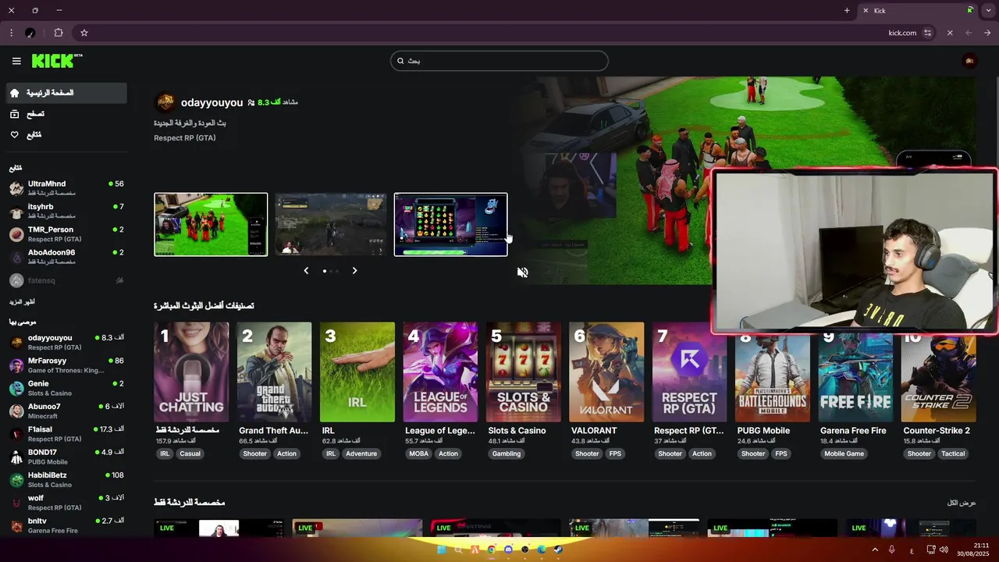Open UltraMhnd channel in sidebar
Viewport: 999px width, 562px height.
pyautogui.click(x=66, y=188)
